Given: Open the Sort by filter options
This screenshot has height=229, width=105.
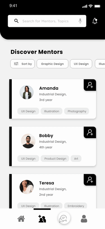Looking at the screenshot, I should point(22,64).
